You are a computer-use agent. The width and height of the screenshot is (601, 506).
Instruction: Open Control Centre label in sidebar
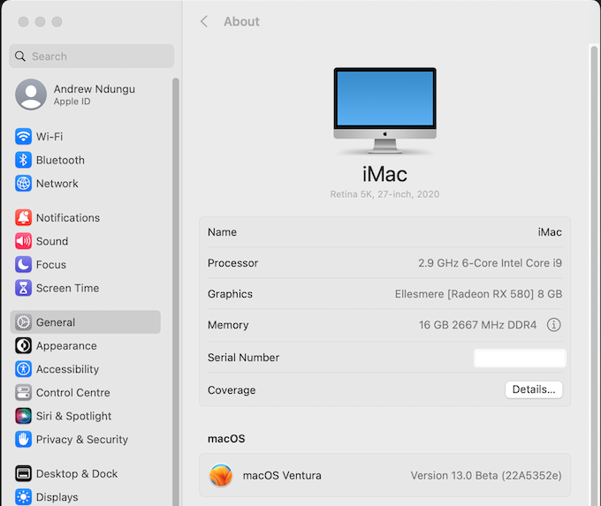tap(72, 393)
